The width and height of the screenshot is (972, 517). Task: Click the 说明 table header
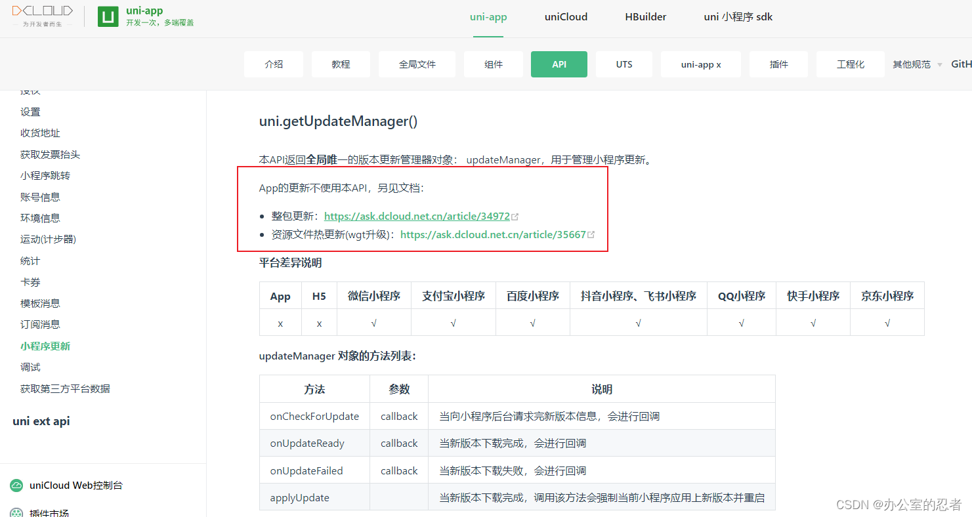[602, 389]
